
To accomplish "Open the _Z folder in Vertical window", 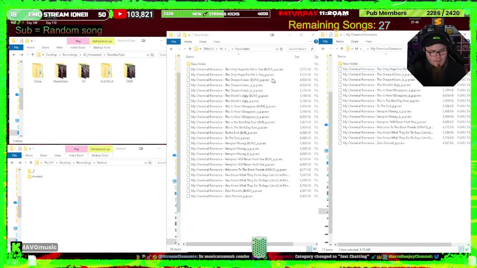I will (x=31, y=171).
